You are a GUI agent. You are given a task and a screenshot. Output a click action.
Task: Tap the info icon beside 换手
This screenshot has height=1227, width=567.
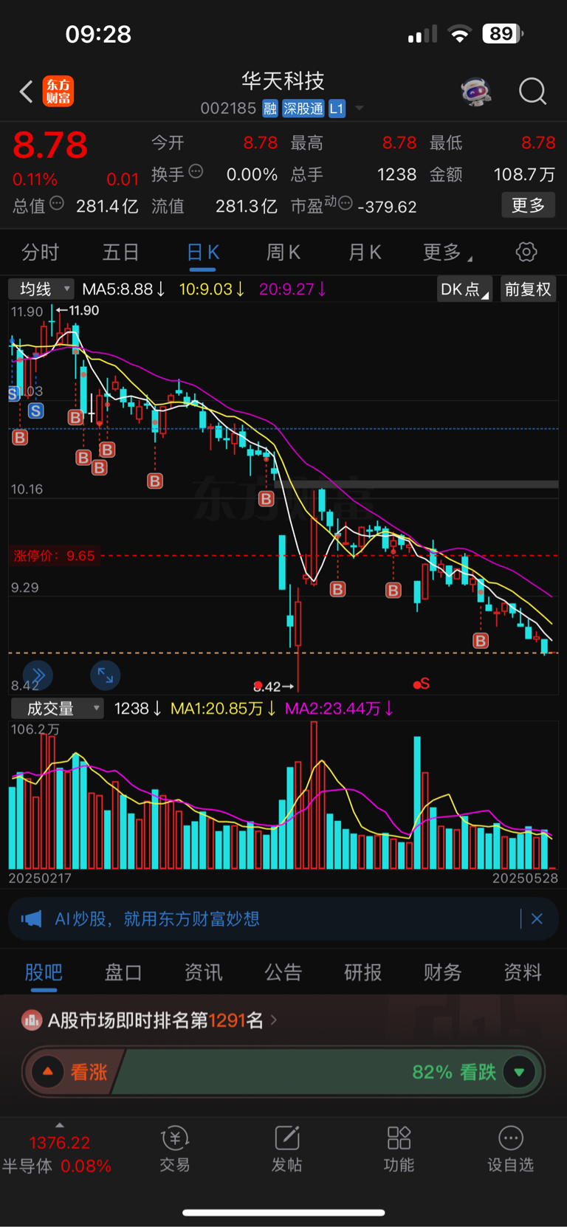(196, 171)
